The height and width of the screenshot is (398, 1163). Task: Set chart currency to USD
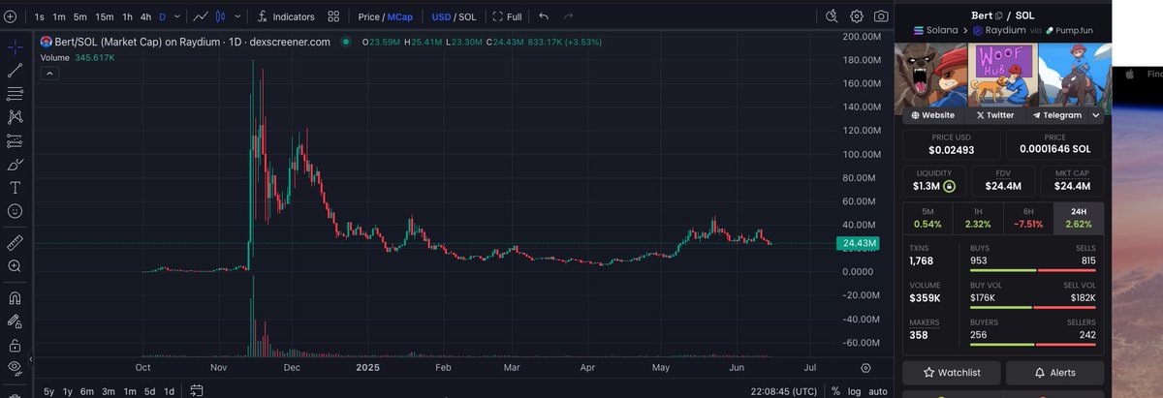coord(441,16)
